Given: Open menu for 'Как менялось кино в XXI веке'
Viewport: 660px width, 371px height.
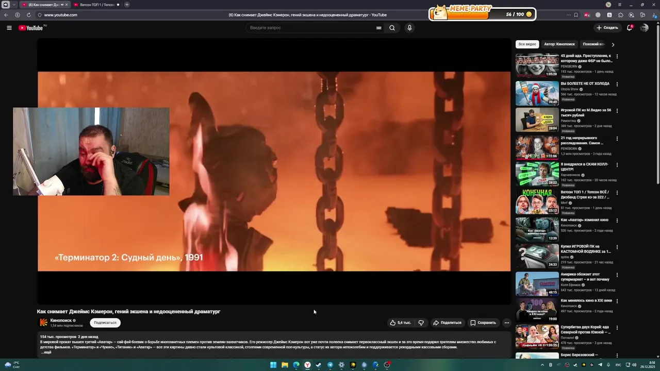Looking at the screenshot, I should 617,301.
